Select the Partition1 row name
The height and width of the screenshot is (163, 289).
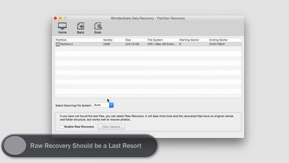tap(66, 44)
